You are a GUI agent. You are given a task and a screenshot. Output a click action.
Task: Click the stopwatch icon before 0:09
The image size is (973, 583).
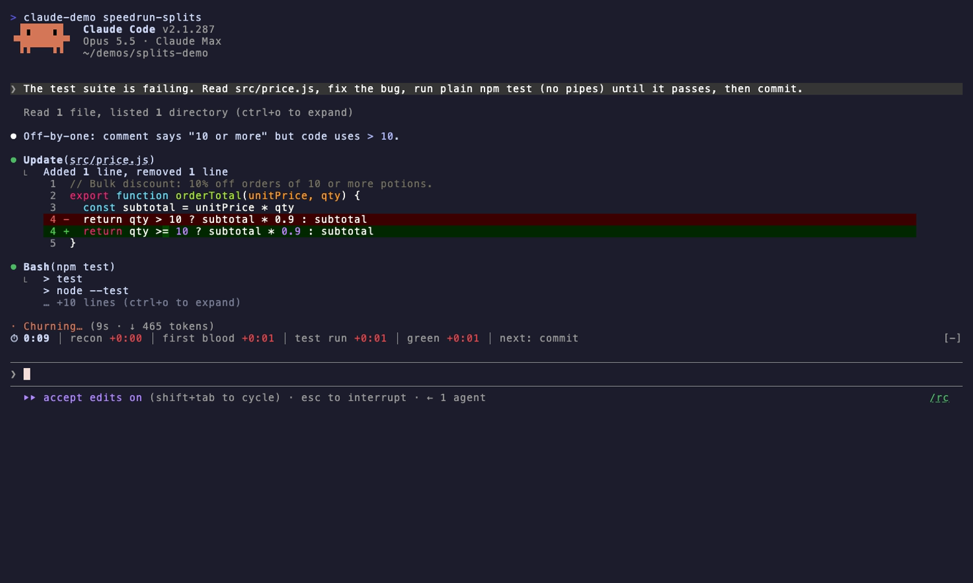coord(14,338)
